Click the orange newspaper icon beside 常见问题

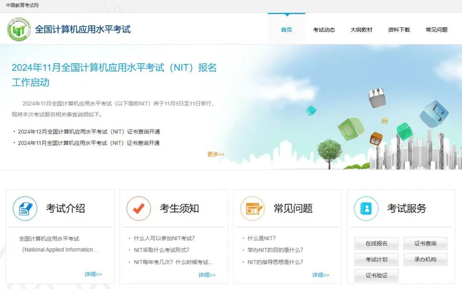point(252,209)
